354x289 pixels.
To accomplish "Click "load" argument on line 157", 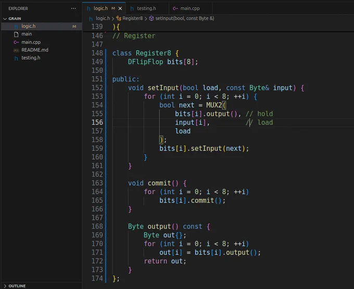I will pyautogui.click(x=183, y=131).
